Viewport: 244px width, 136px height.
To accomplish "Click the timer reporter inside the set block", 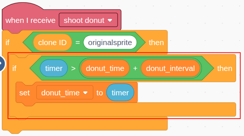I will pos(120,93).
